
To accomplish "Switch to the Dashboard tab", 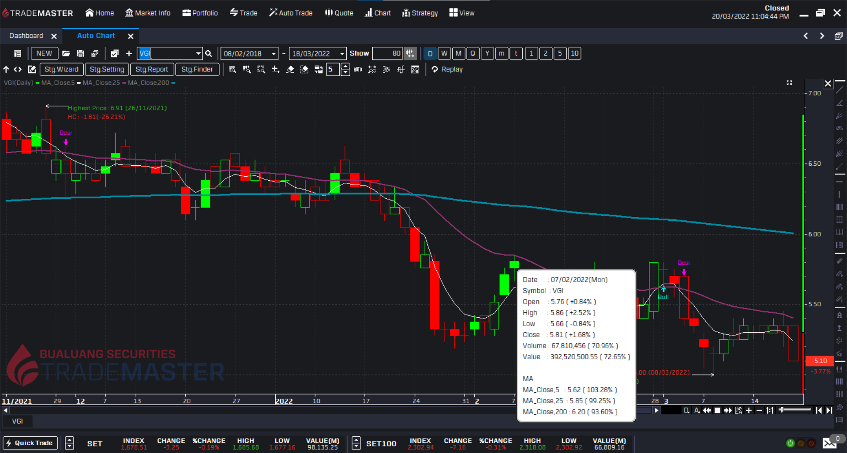I will pyautogui.click(x=26, y=36).
